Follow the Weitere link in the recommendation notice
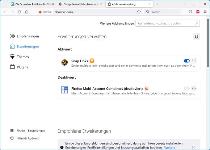Screen dimensions: 210x150 [170, 148]
